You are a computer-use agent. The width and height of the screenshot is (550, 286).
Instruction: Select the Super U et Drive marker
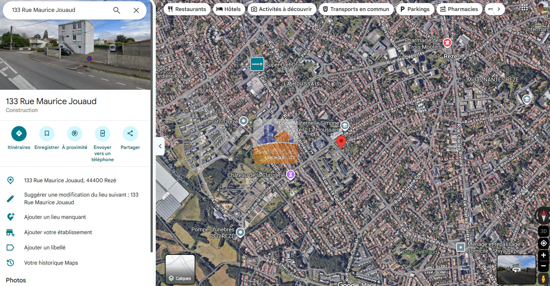point(257,64)
